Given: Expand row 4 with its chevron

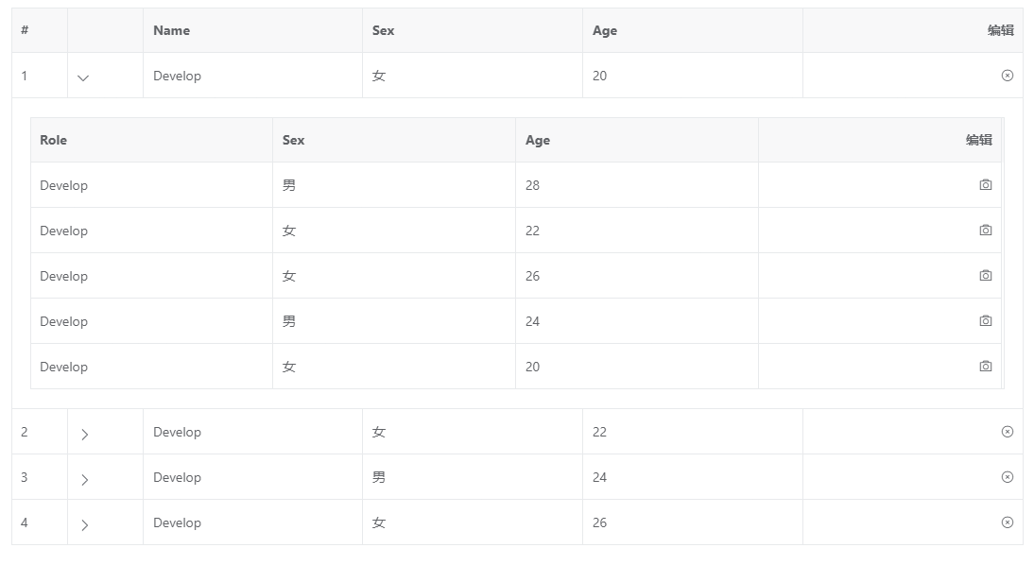Looking at the screenshot, I should pyautogui.click(x=84, y=523).
